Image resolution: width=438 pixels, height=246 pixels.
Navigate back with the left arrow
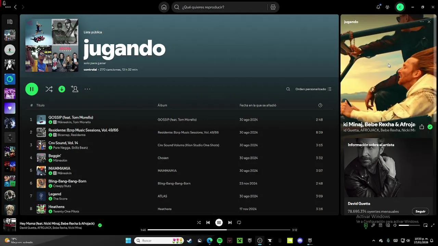click(15, 7)
